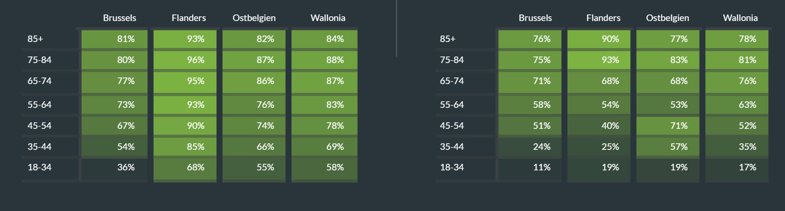The width and height of the screenshot is (785, 211).
Task: Select the 82% Ostbelgien cell for 85+
Action: point(254,39)
